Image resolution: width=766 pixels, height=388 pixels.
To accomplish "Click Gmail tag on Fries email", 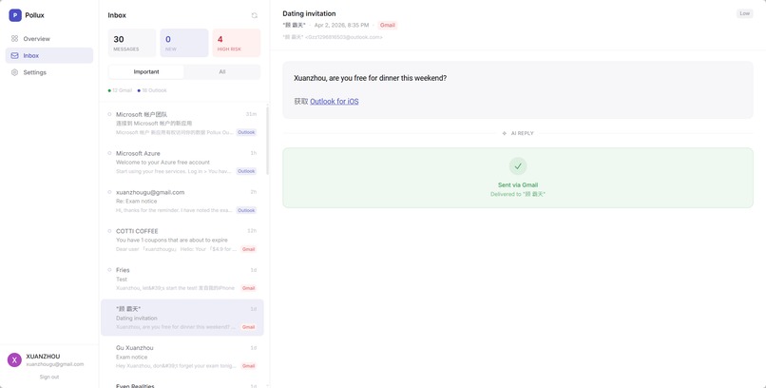I will [249, 288].
